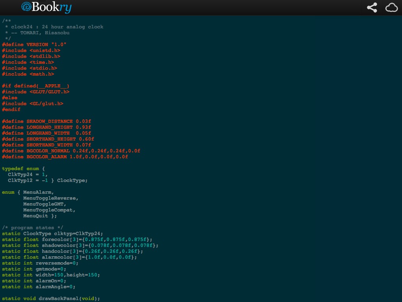Click the "ClkTyp24 = 1," line
This screenshot has height=302, width=402.
pyautogui.click(x=28, y=174)
